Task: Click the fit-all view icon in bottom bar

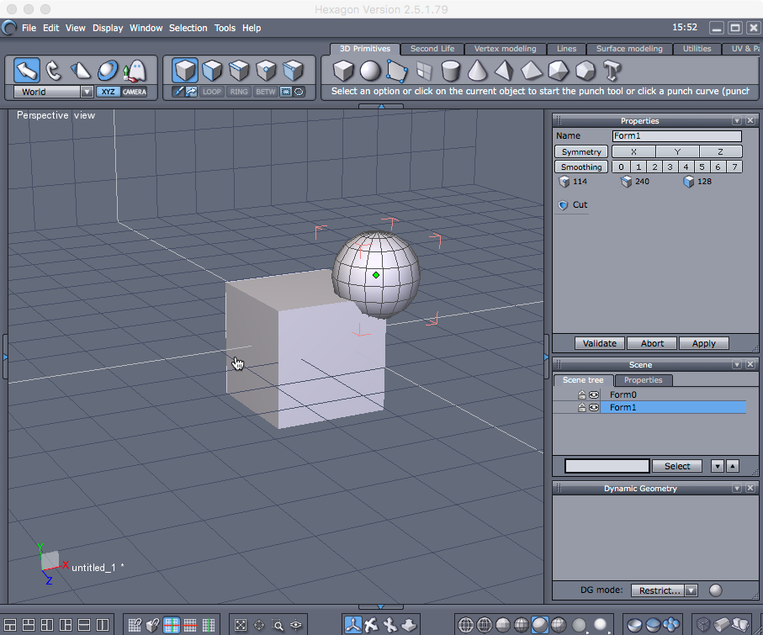Action: click(x=241, y=625)
